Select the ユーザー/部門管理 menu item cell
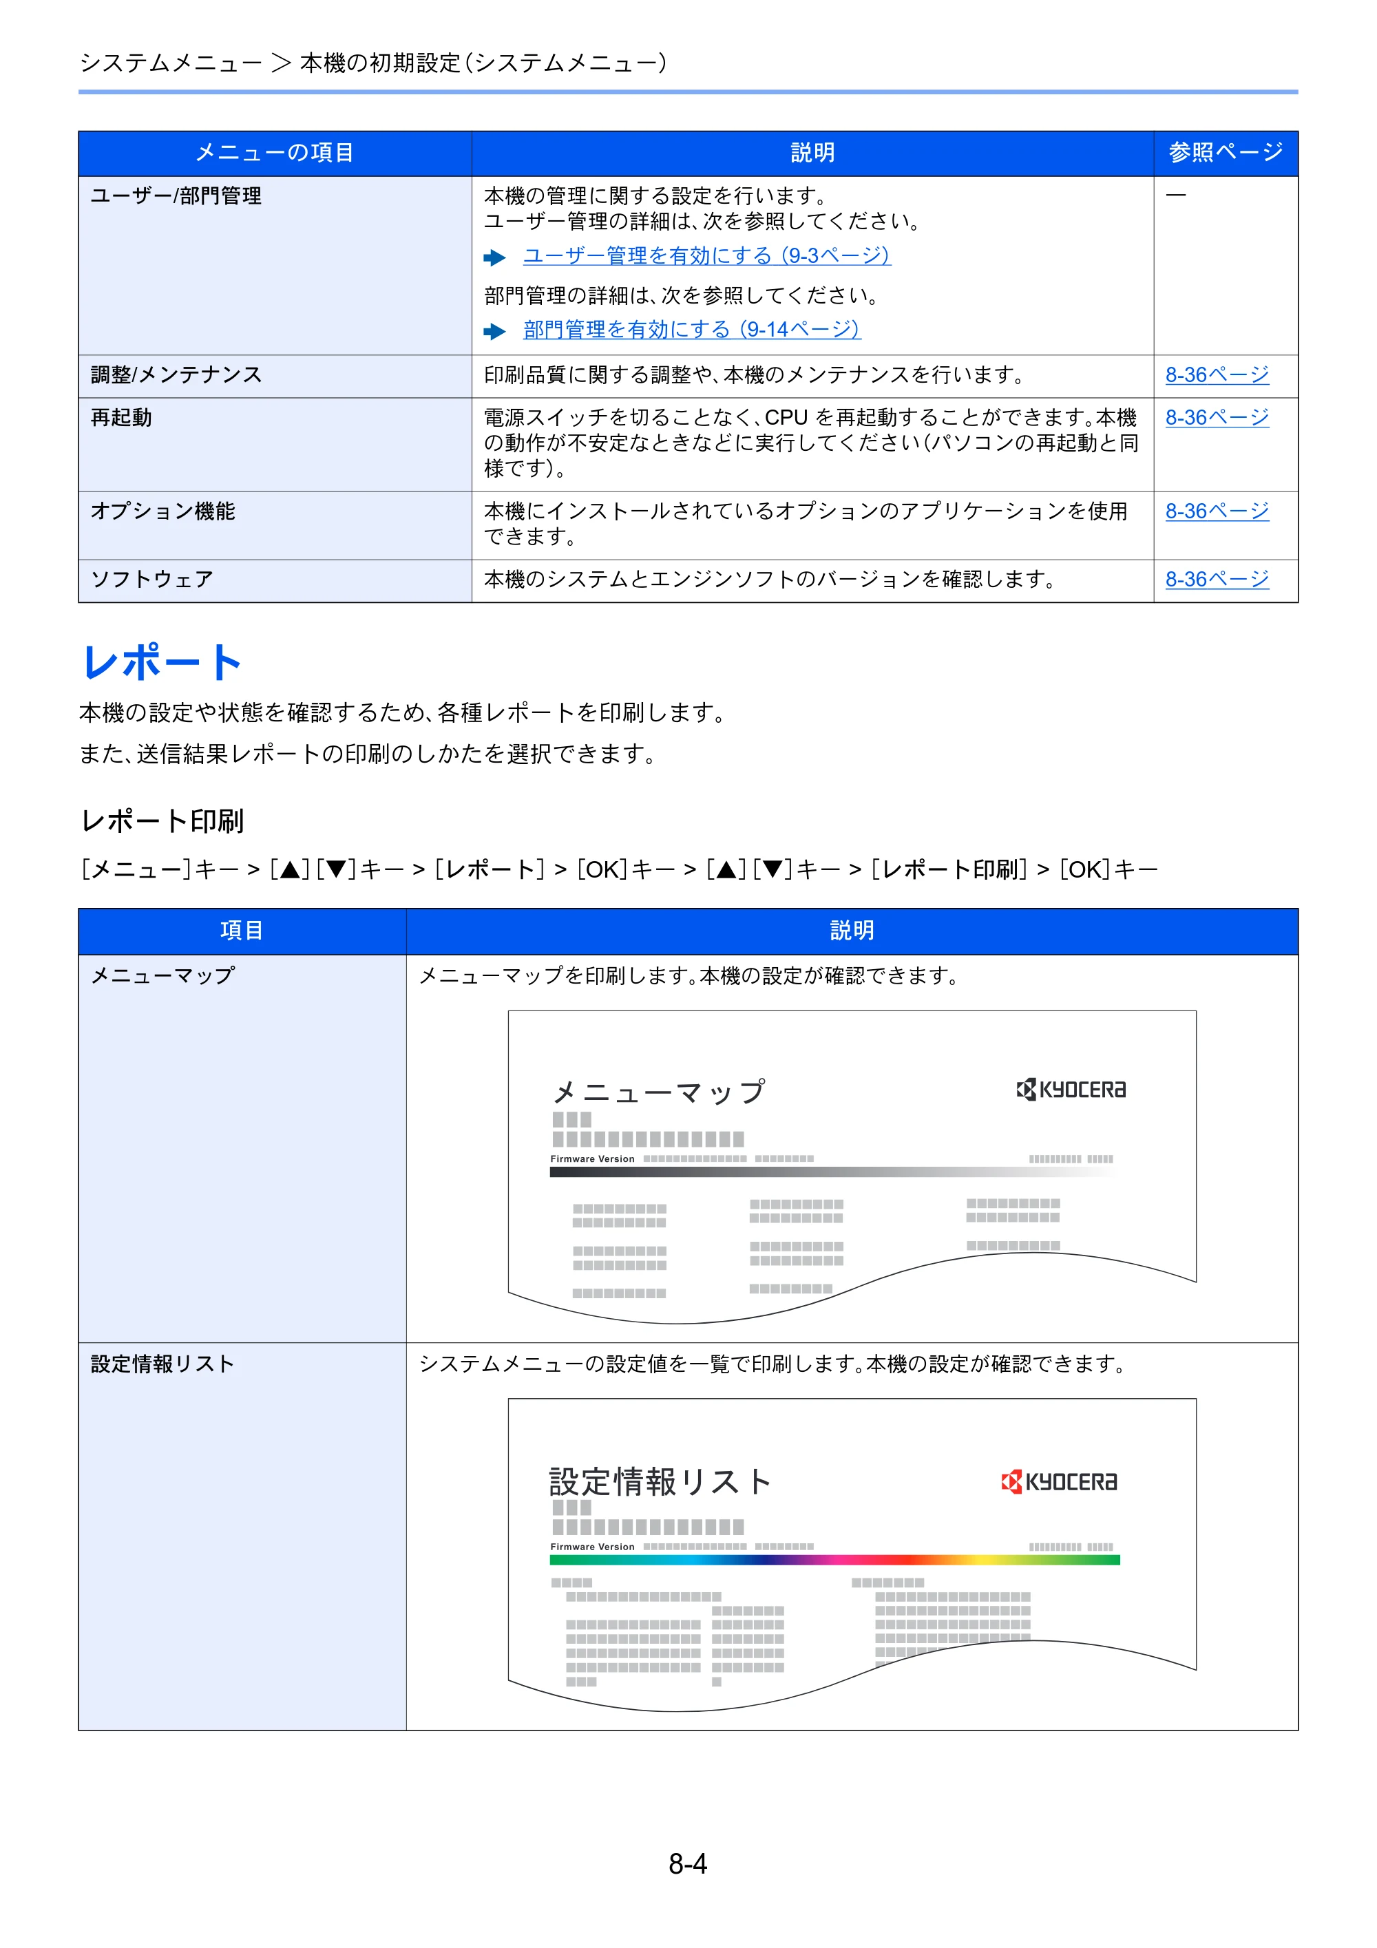Image resolution: width=1377 pixels, height=1948 pixels. coord(275,265)
